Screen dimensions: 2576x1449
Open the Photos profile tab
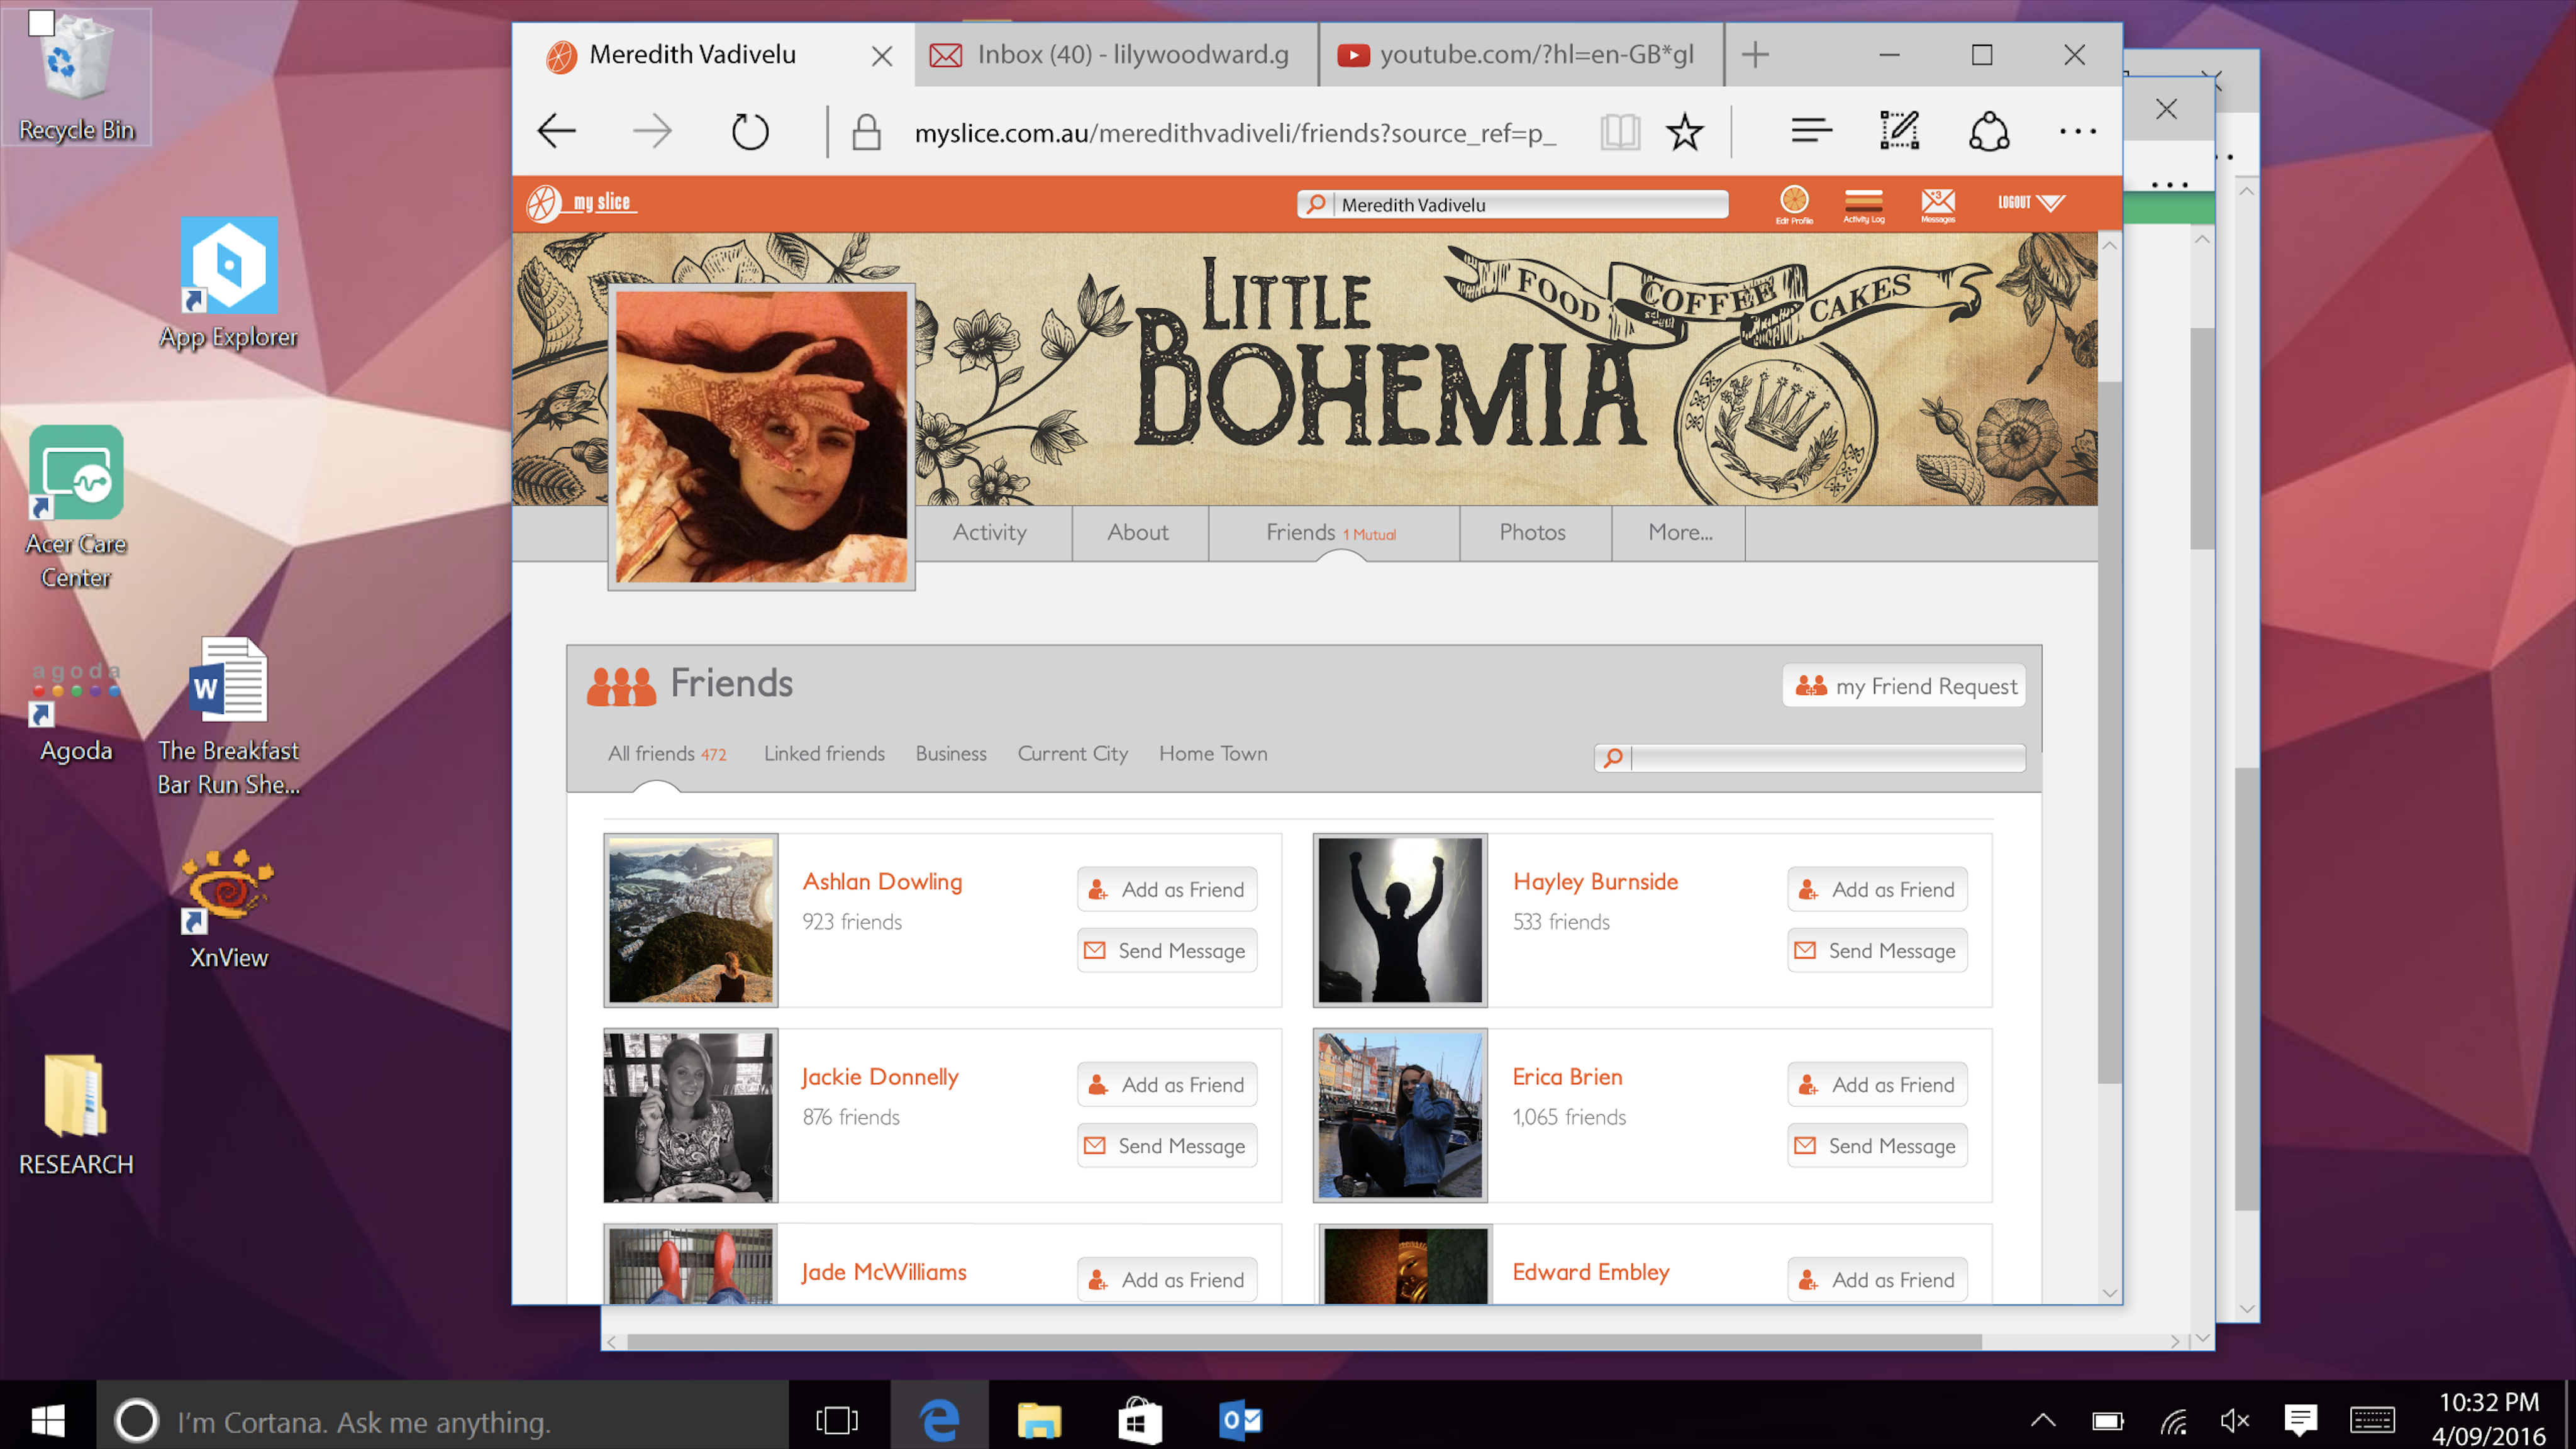(x=1532, y=532)
